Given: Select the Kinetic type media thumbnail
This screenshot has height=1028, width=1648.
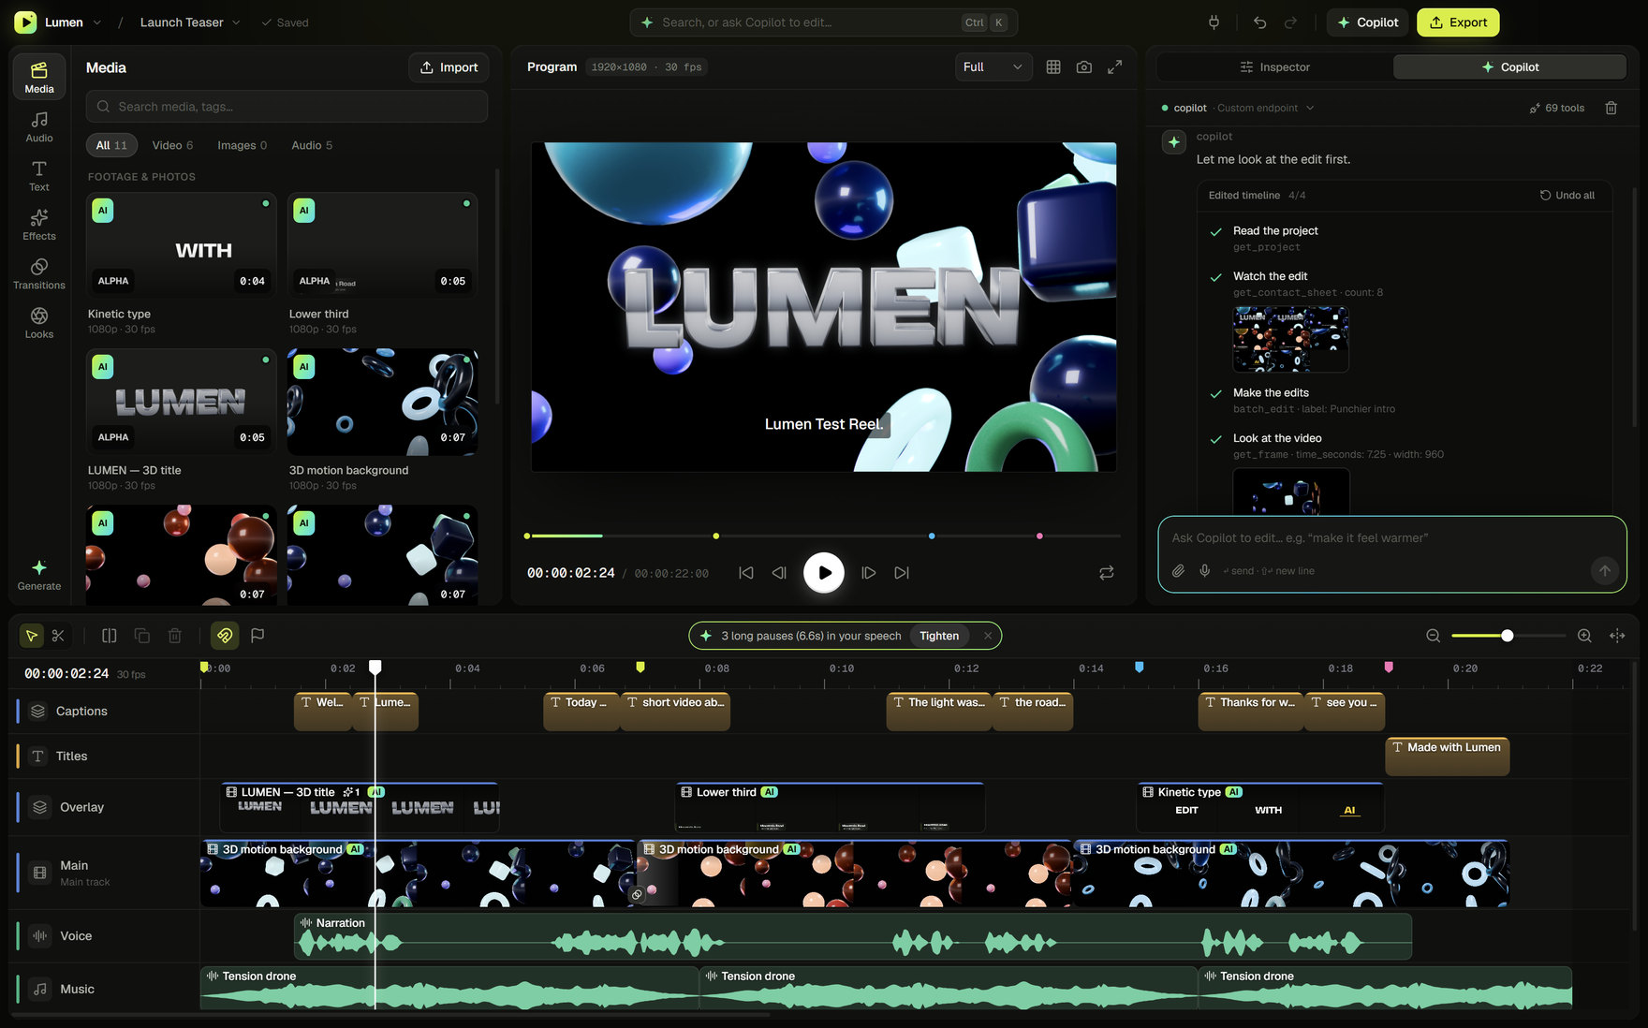Looking at the screenshot, I should pyautogui.click(x=182, y=245).
